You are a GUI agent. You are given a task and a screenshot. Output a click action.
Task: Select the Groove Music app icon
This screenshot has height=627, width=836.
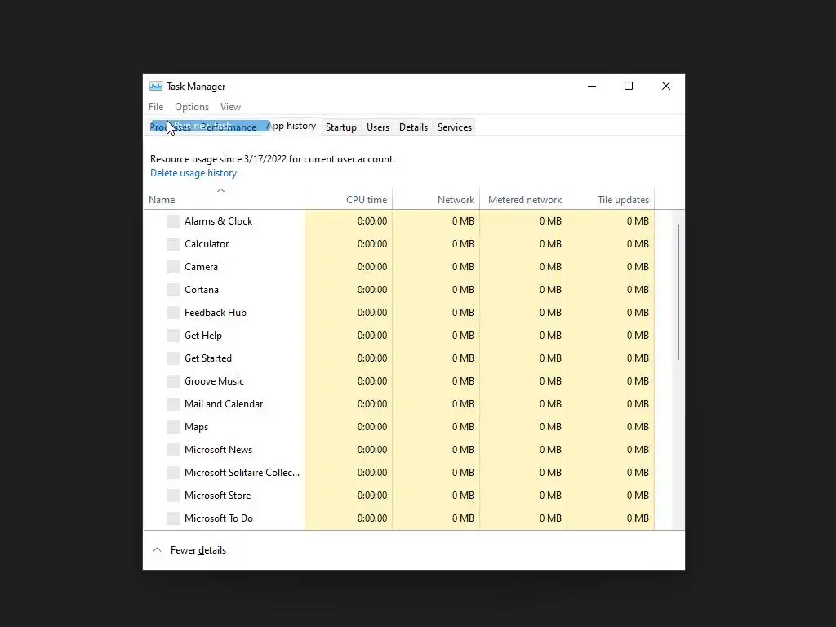point(173,381)
